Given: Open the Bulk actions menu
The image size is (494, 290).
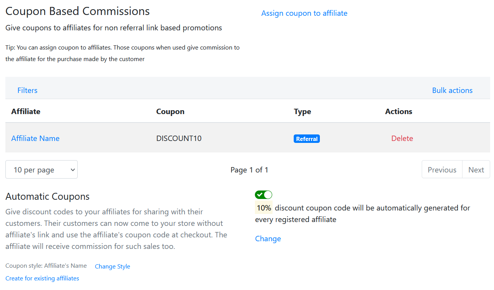Looking at the screenshot, I should coord(452,90).
